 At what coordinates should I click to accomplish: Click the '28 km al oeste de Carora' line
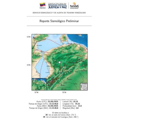tap(61, 115)
